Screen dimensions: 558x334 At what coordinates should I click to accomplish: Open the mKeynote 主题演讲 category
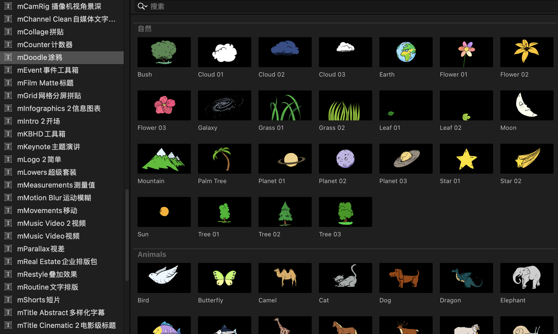point(62,146)
